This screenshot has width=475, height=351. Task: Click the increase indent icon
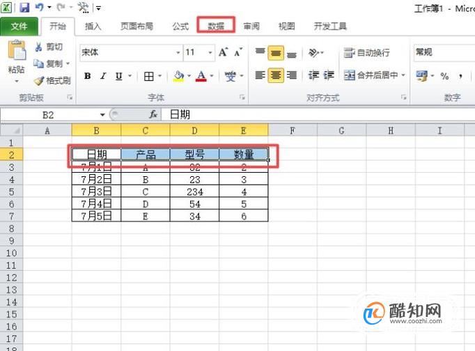point(329,75)
